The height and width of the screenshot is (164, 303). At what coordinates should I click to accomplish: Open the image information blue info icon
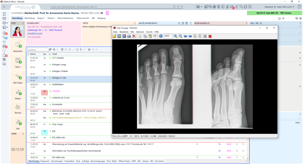(x=161, y=36)
